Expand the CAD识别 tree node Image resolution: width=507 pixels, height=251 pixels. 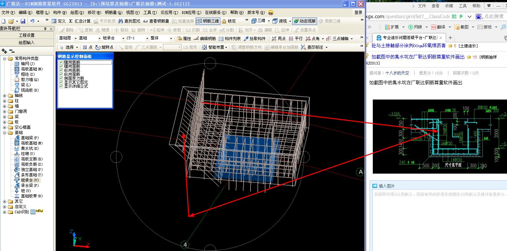pyautogui.click(x=5, y=212)
